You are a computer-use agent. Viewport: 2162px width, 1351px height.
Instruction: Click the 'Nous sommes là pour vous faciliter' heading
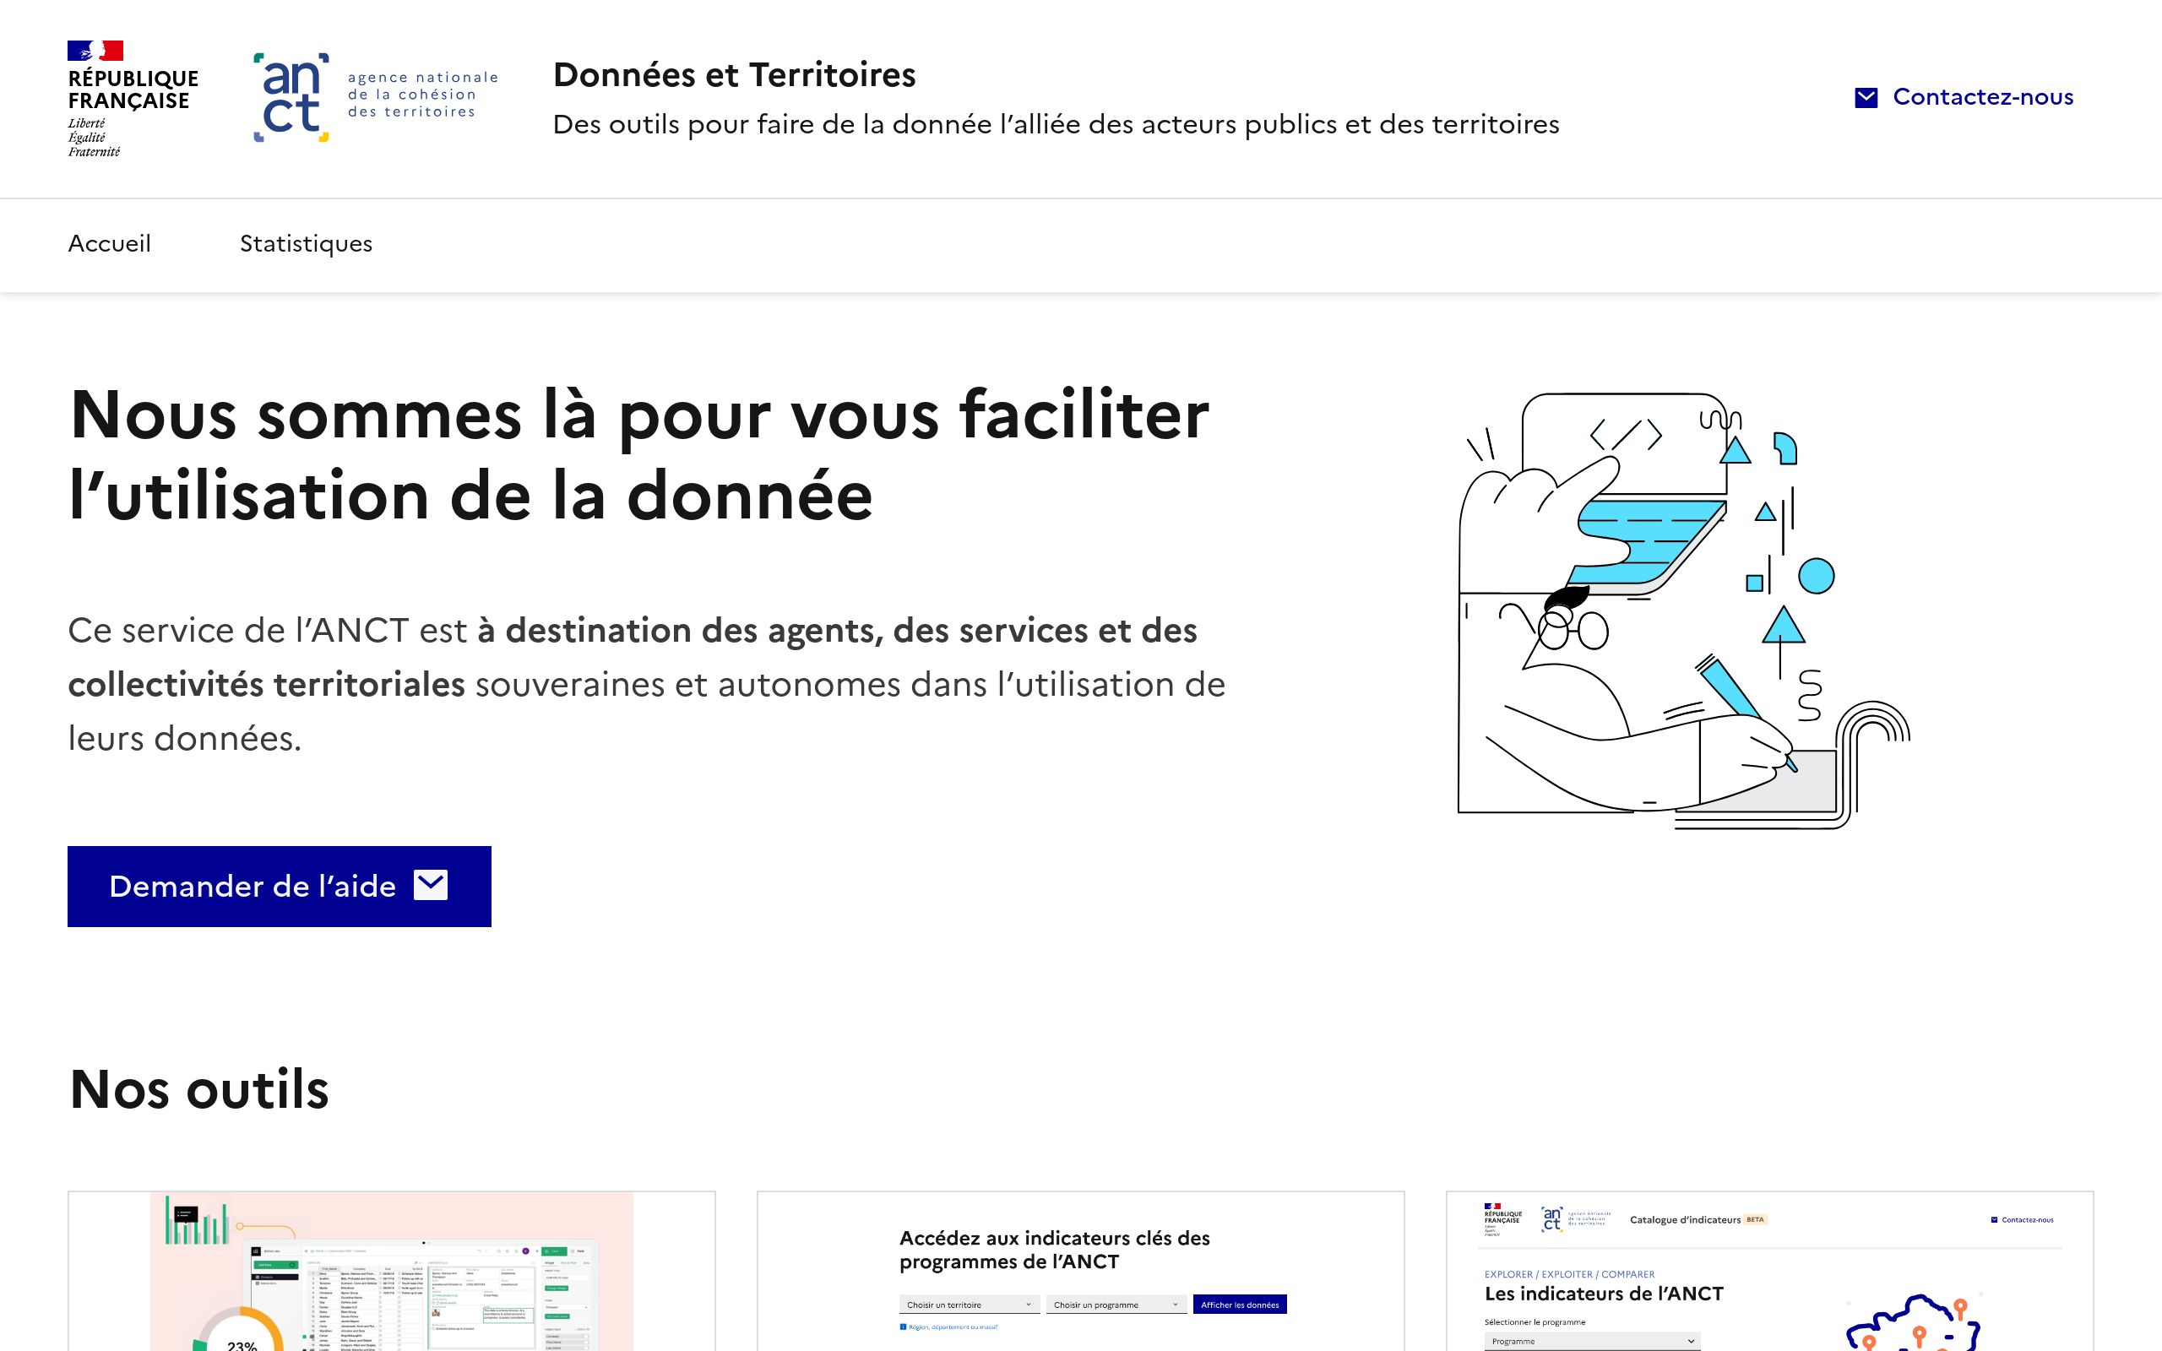click(638, 455)
